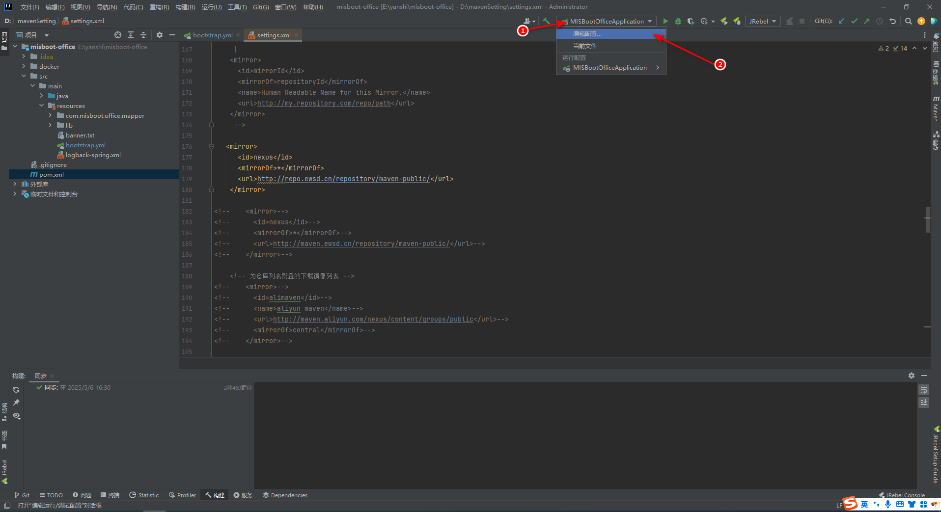Open the Dependencies tool window

click(285, 495)
